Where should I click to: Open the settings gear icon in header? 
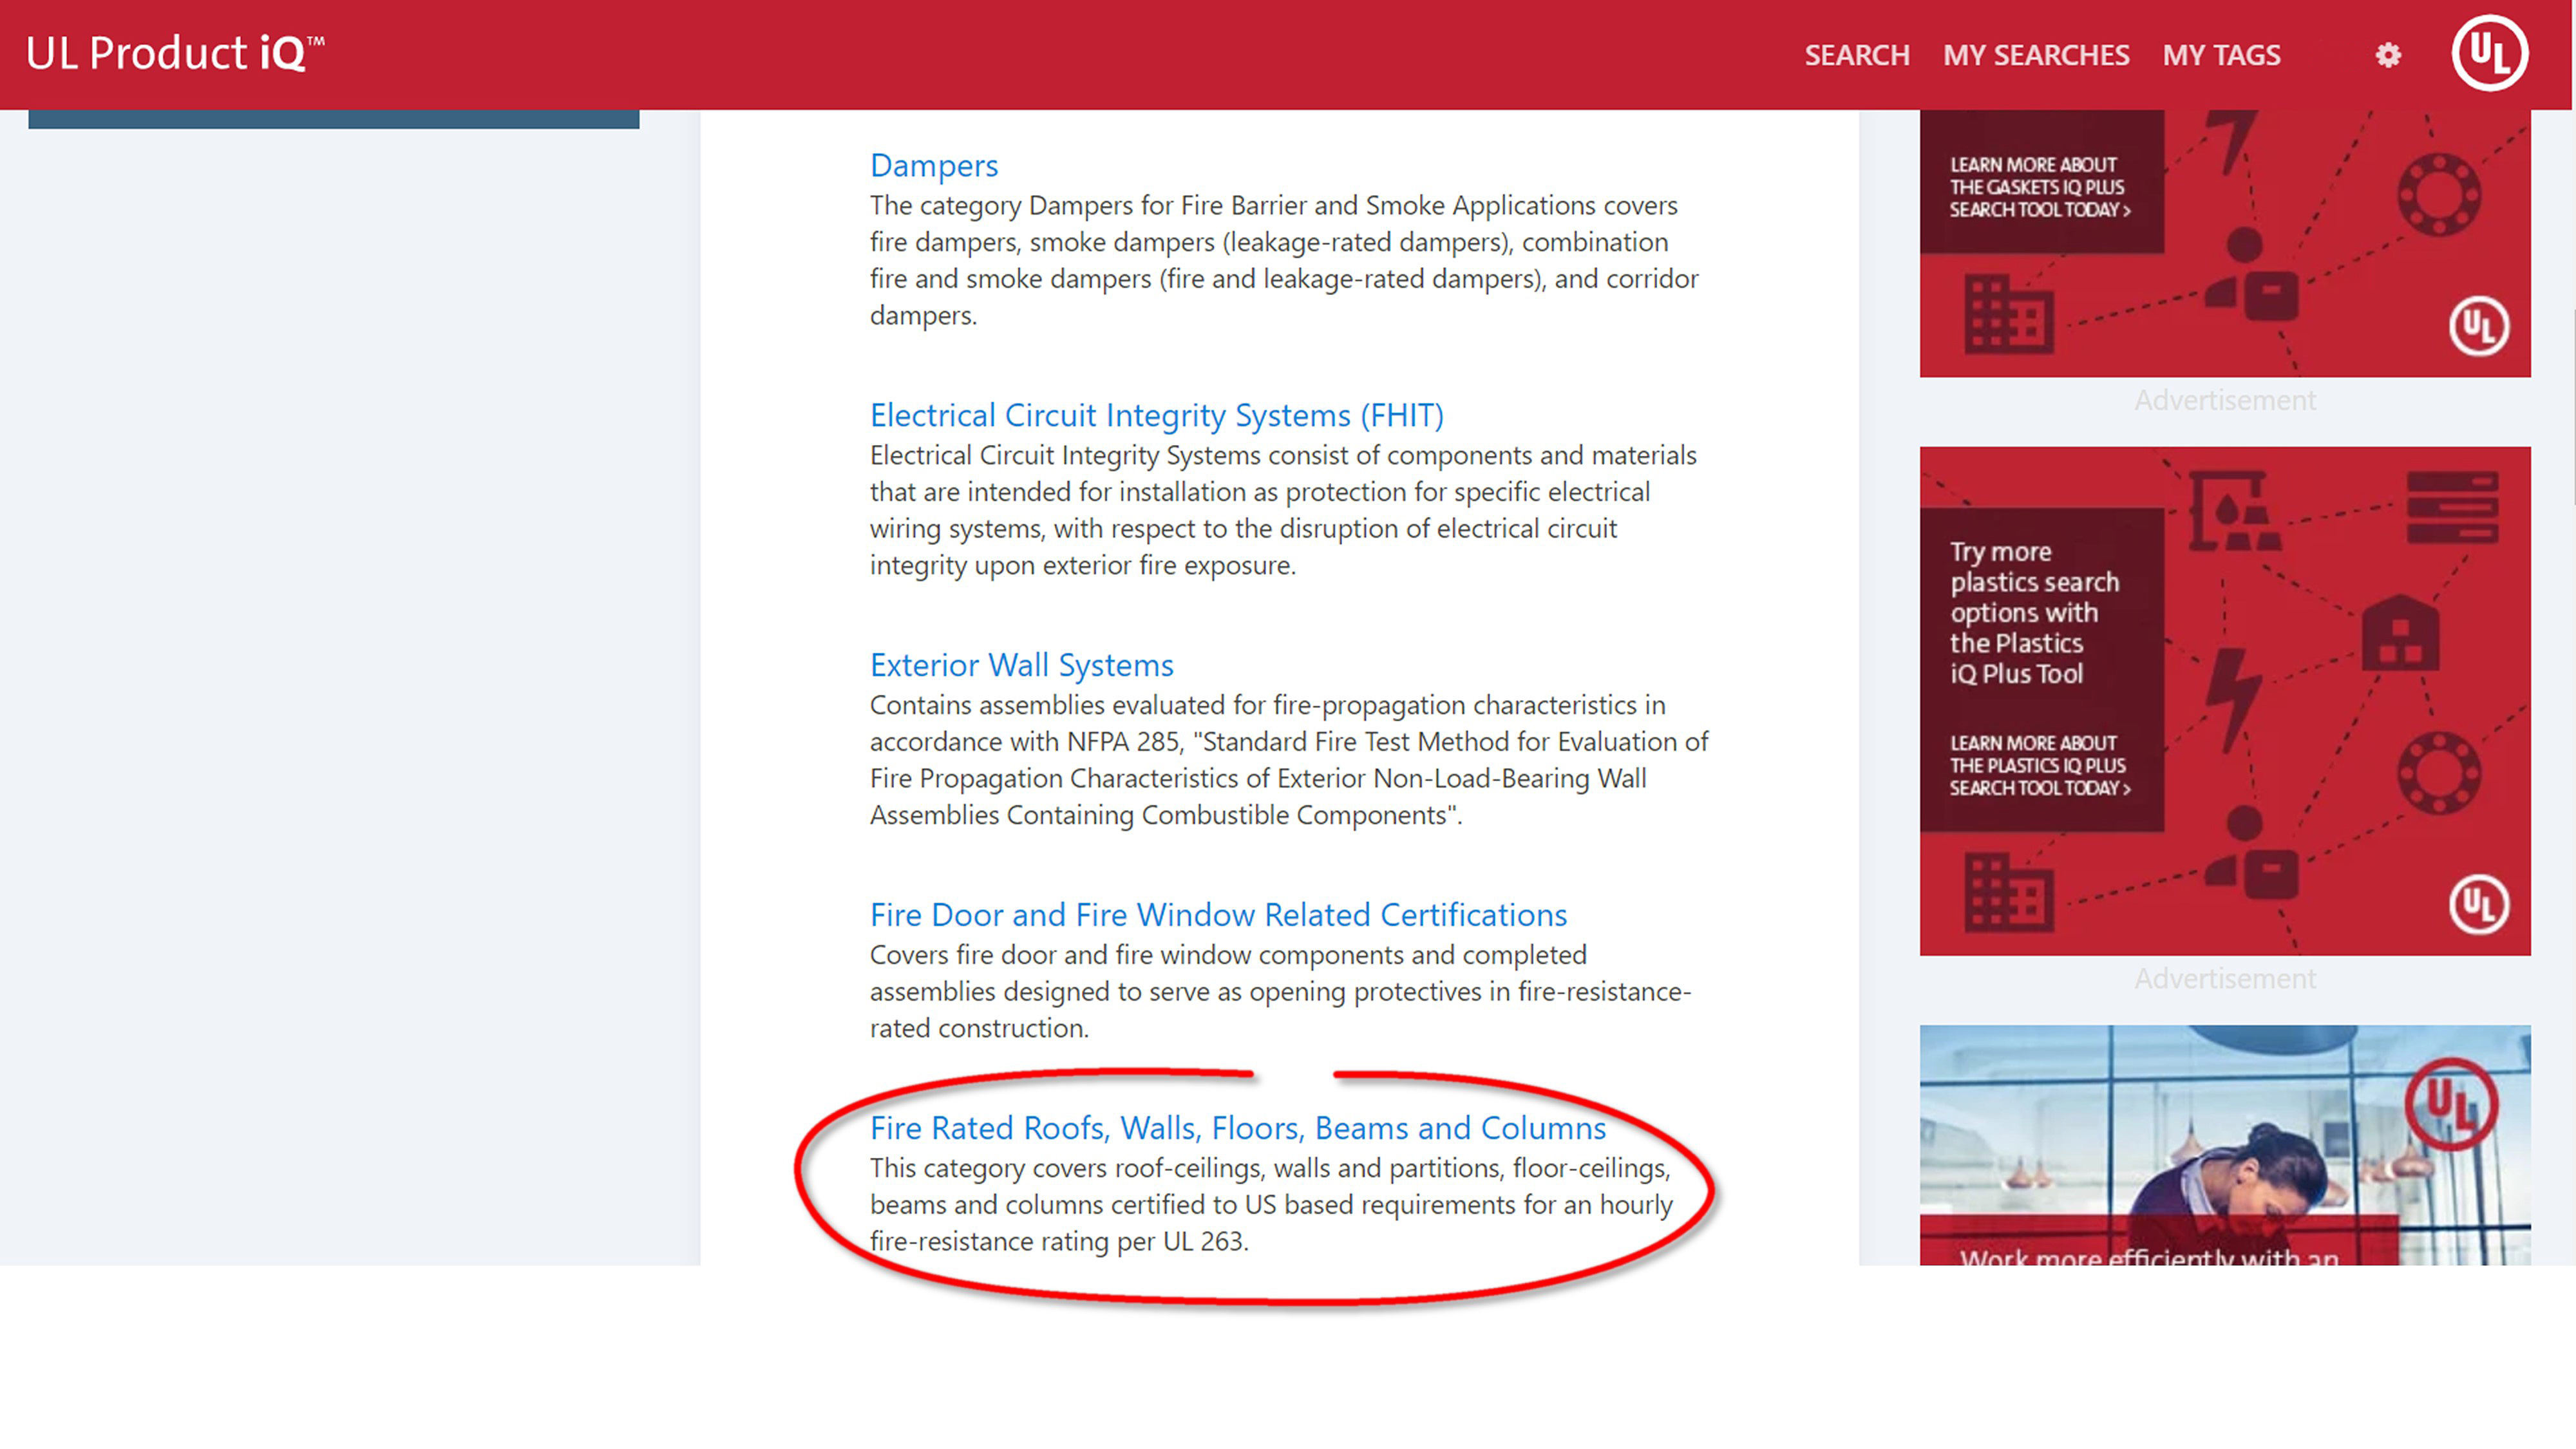point(2388,55)
